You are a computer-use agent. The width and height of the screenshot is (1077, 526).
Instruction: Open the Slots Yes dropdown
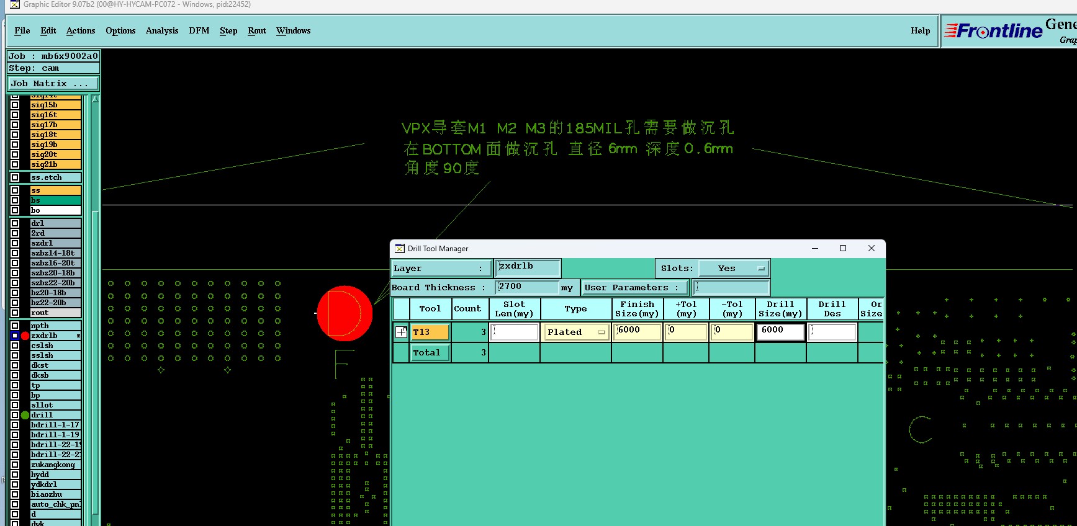734,269
